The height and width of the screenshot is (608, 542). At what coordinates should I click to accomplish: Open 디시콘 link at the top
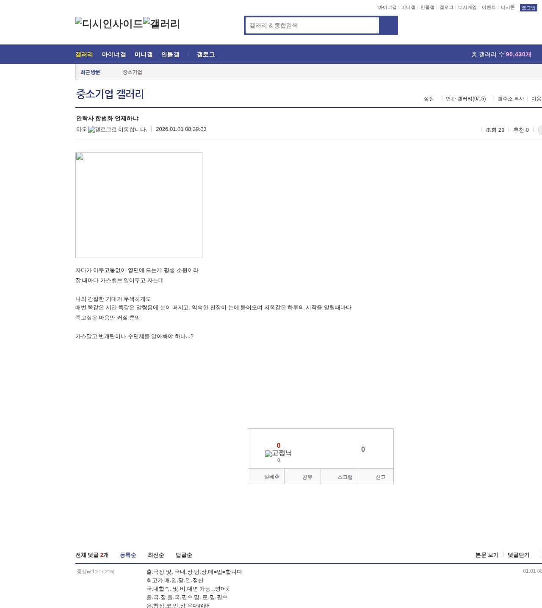point(508,8)
